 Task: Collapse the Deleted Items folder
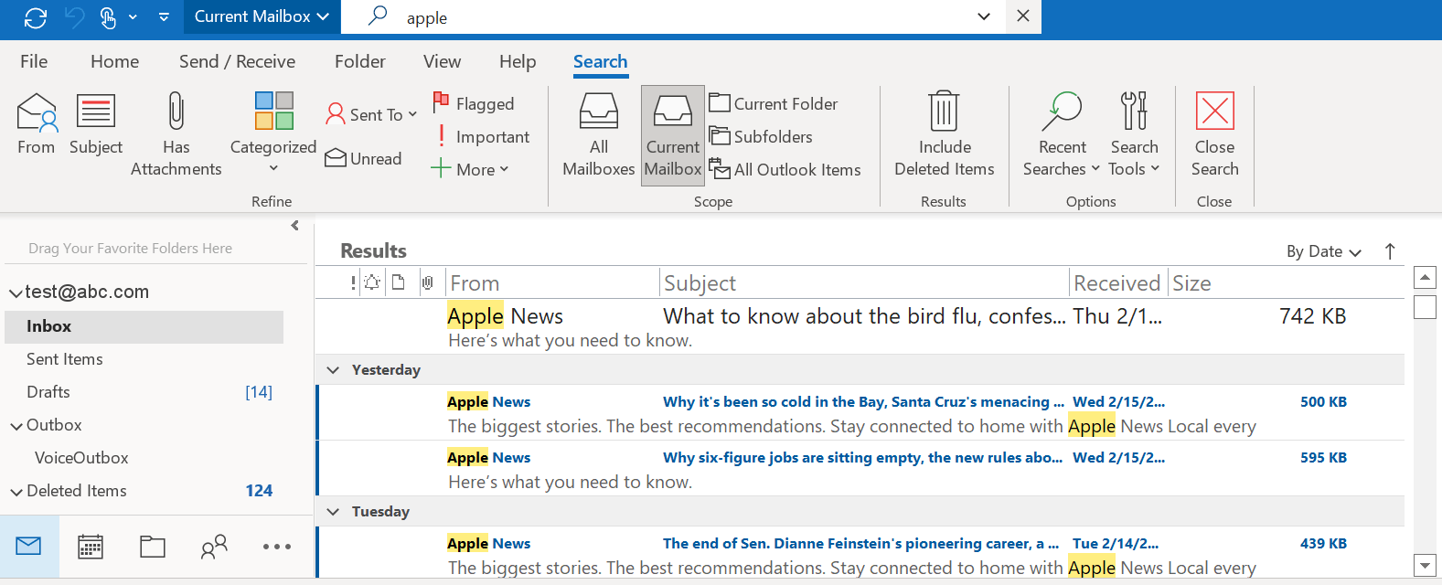16,492
